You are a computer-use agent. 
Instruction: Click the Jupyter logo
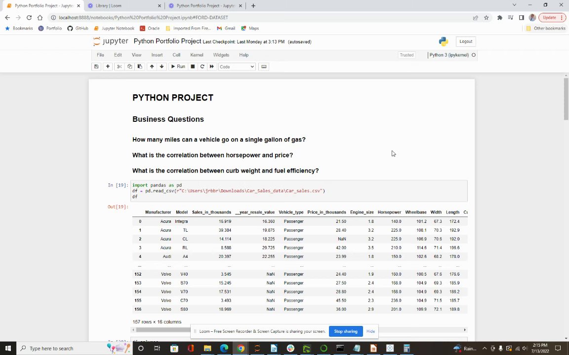tap(111, 41)
